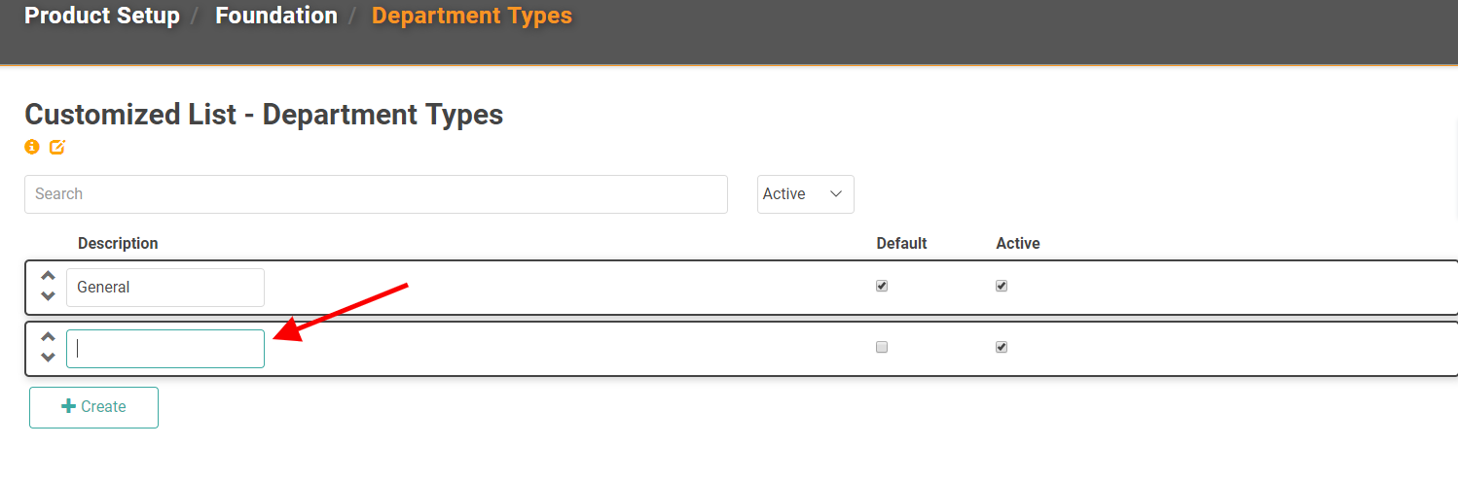Click the orange edit icon below the title
Image resolution: width=1458 pixels, height=480 pixels.
[57, 147]
